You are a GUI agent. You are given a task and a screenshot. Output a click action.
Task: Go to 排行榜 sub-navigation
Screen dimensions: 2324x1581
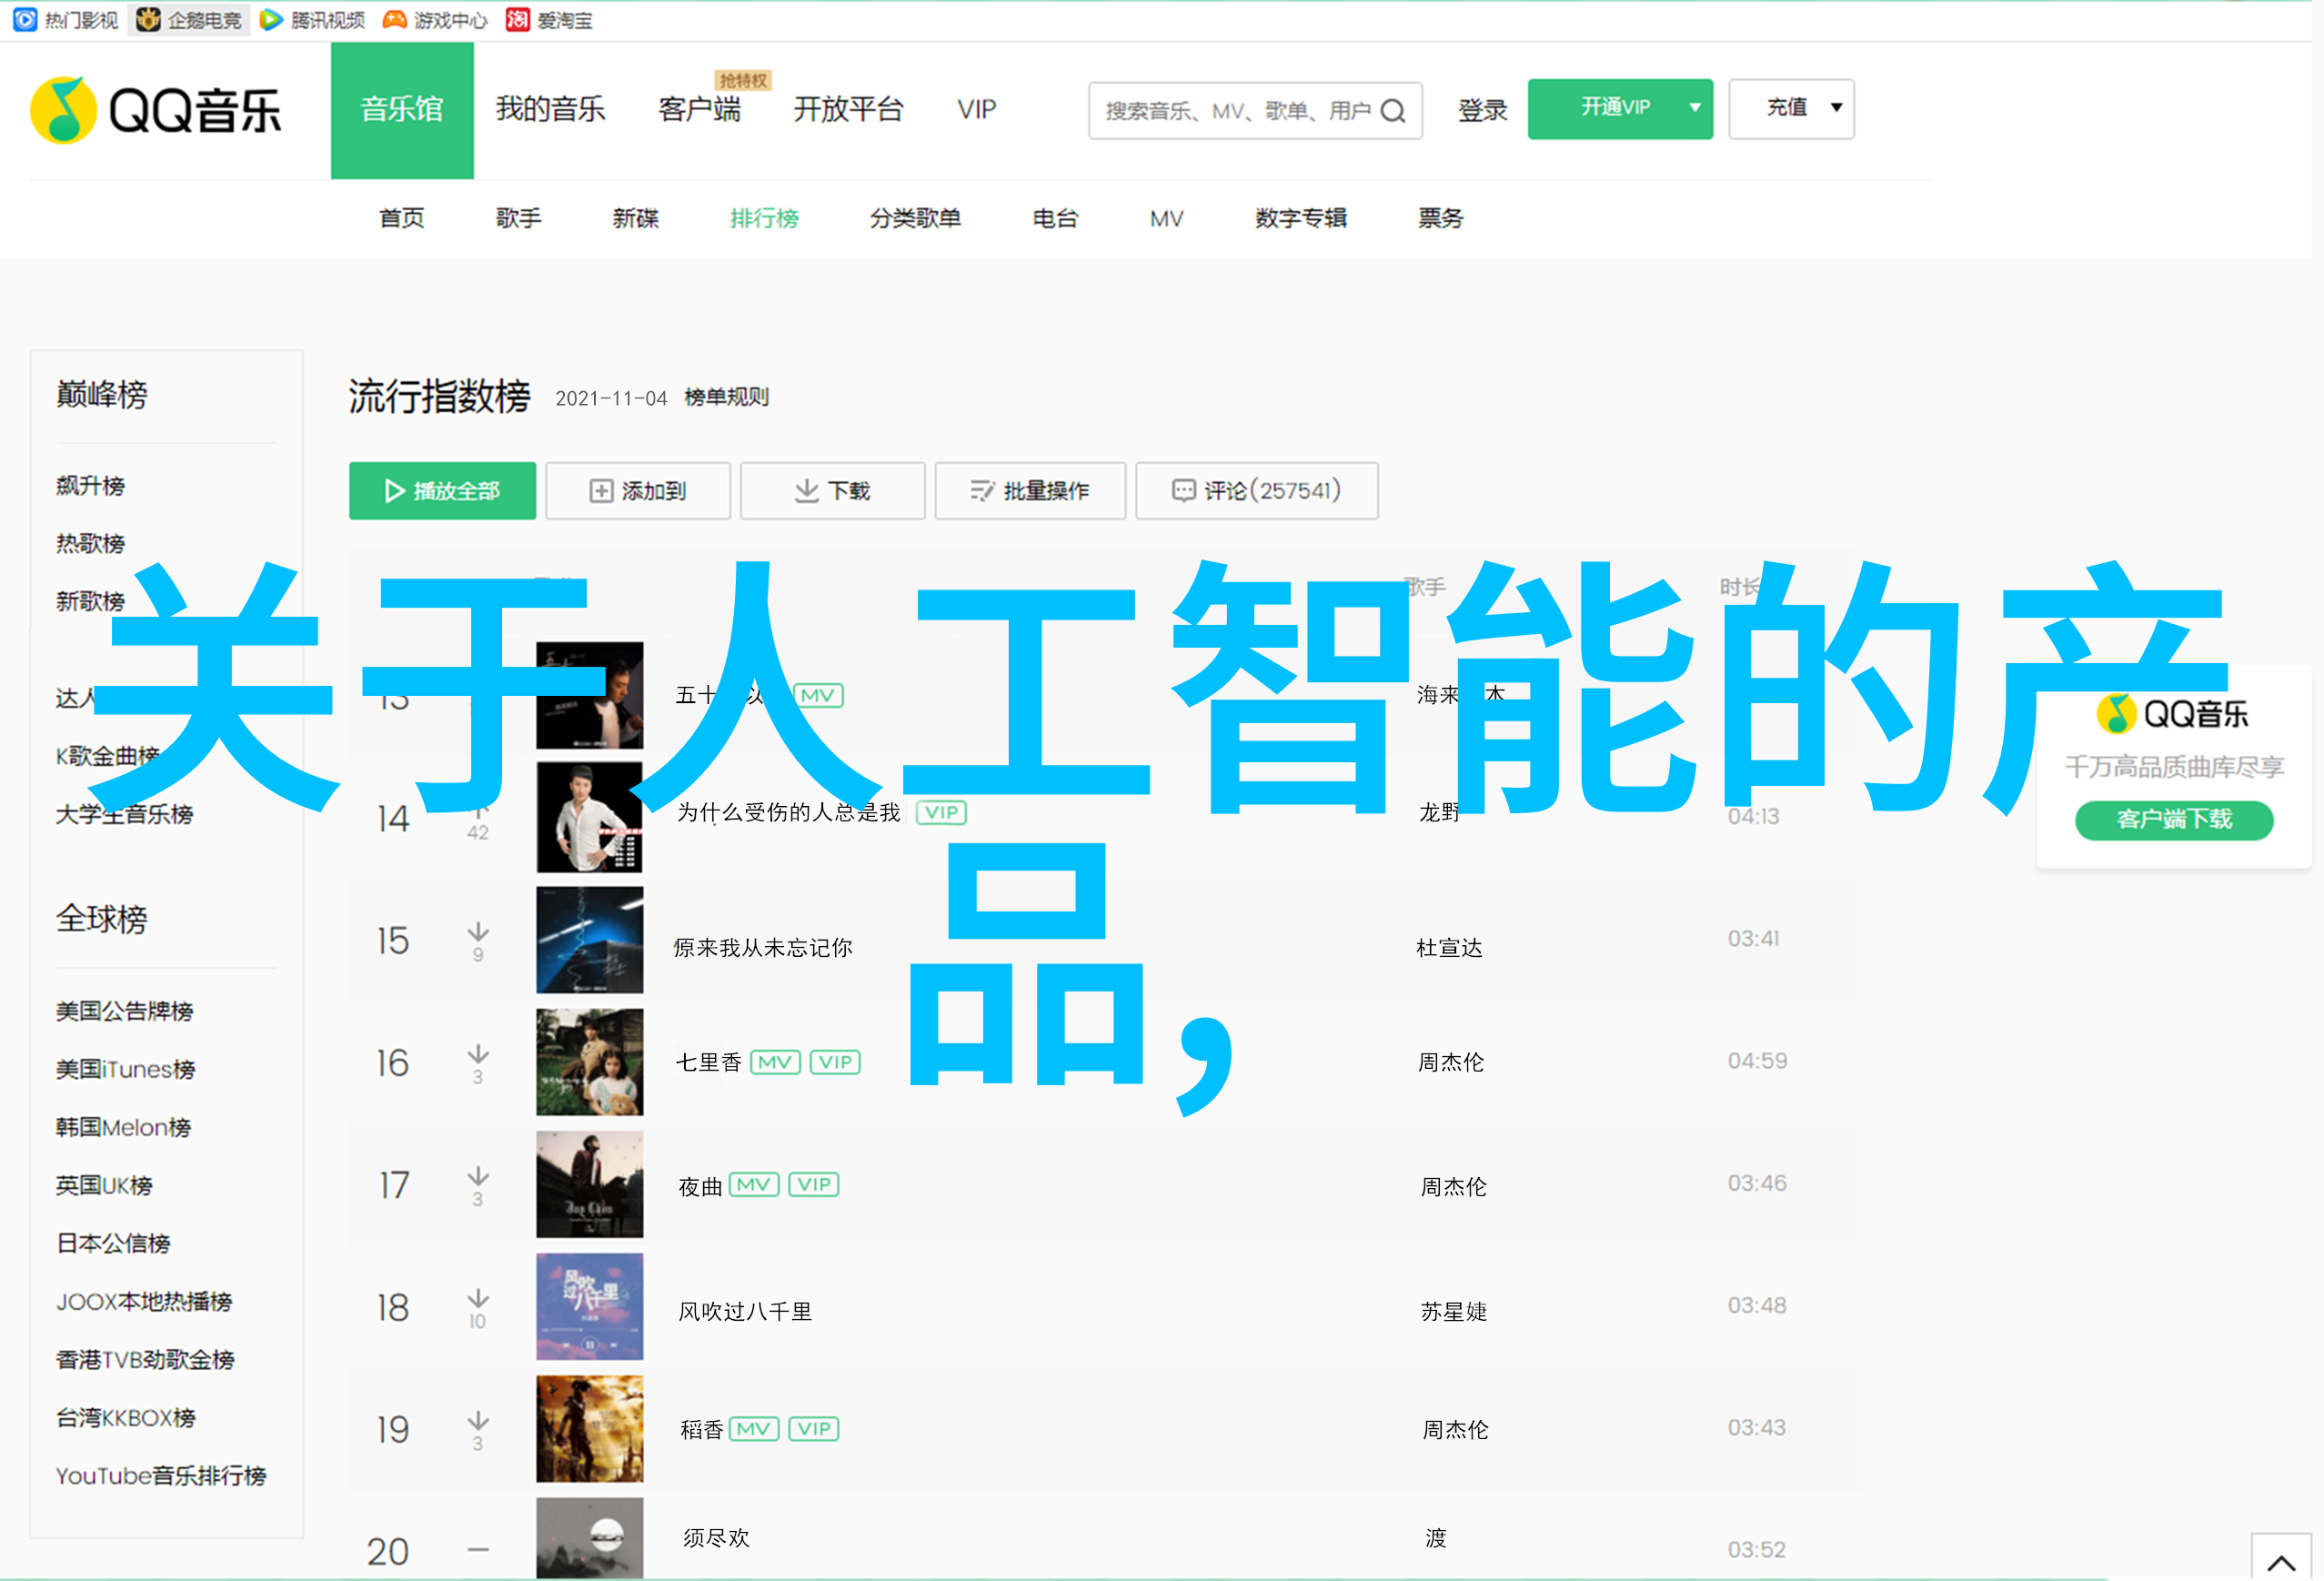point(764,218)
